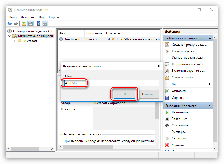Click the Создать задачу icon
This screenshot has width=224, height=164.
click(x=167, y=51)
